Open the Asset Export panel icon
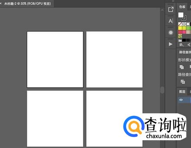 pos(171,9)
